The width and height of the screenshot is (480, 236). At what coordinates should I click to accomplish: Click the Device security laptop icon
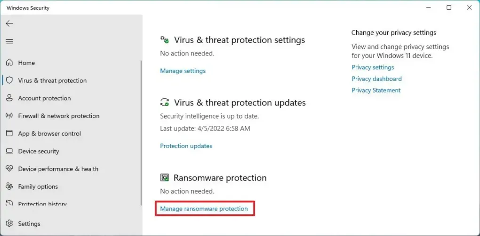pyautogui.click(x=9, y=151)
